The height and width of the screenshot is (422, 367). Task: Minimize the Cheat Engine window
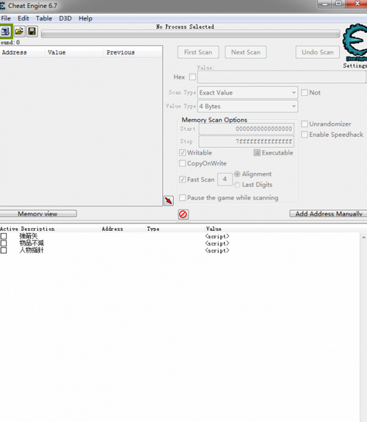pos(325,4)
